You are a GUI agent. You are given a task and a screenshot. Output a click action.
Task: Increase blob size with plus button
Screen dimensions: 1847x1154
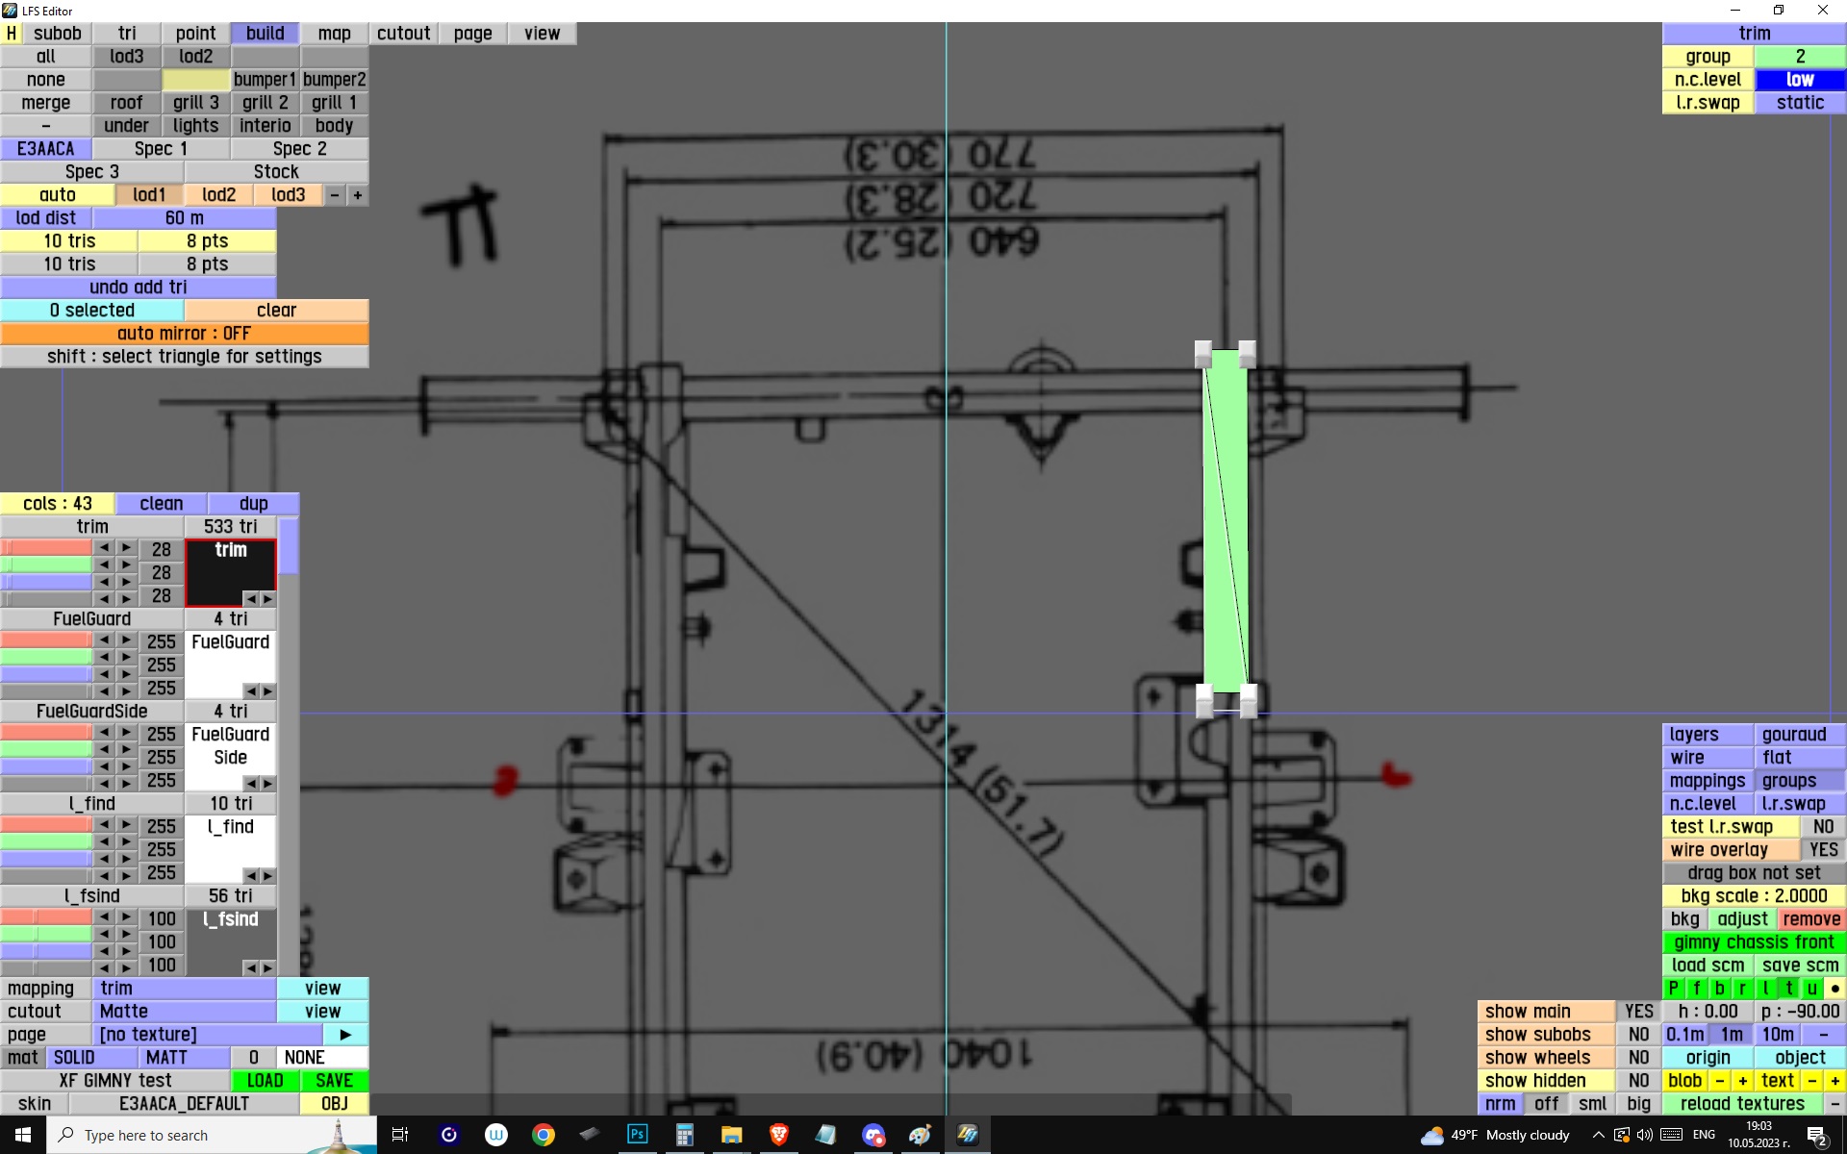(1742, 1080)
